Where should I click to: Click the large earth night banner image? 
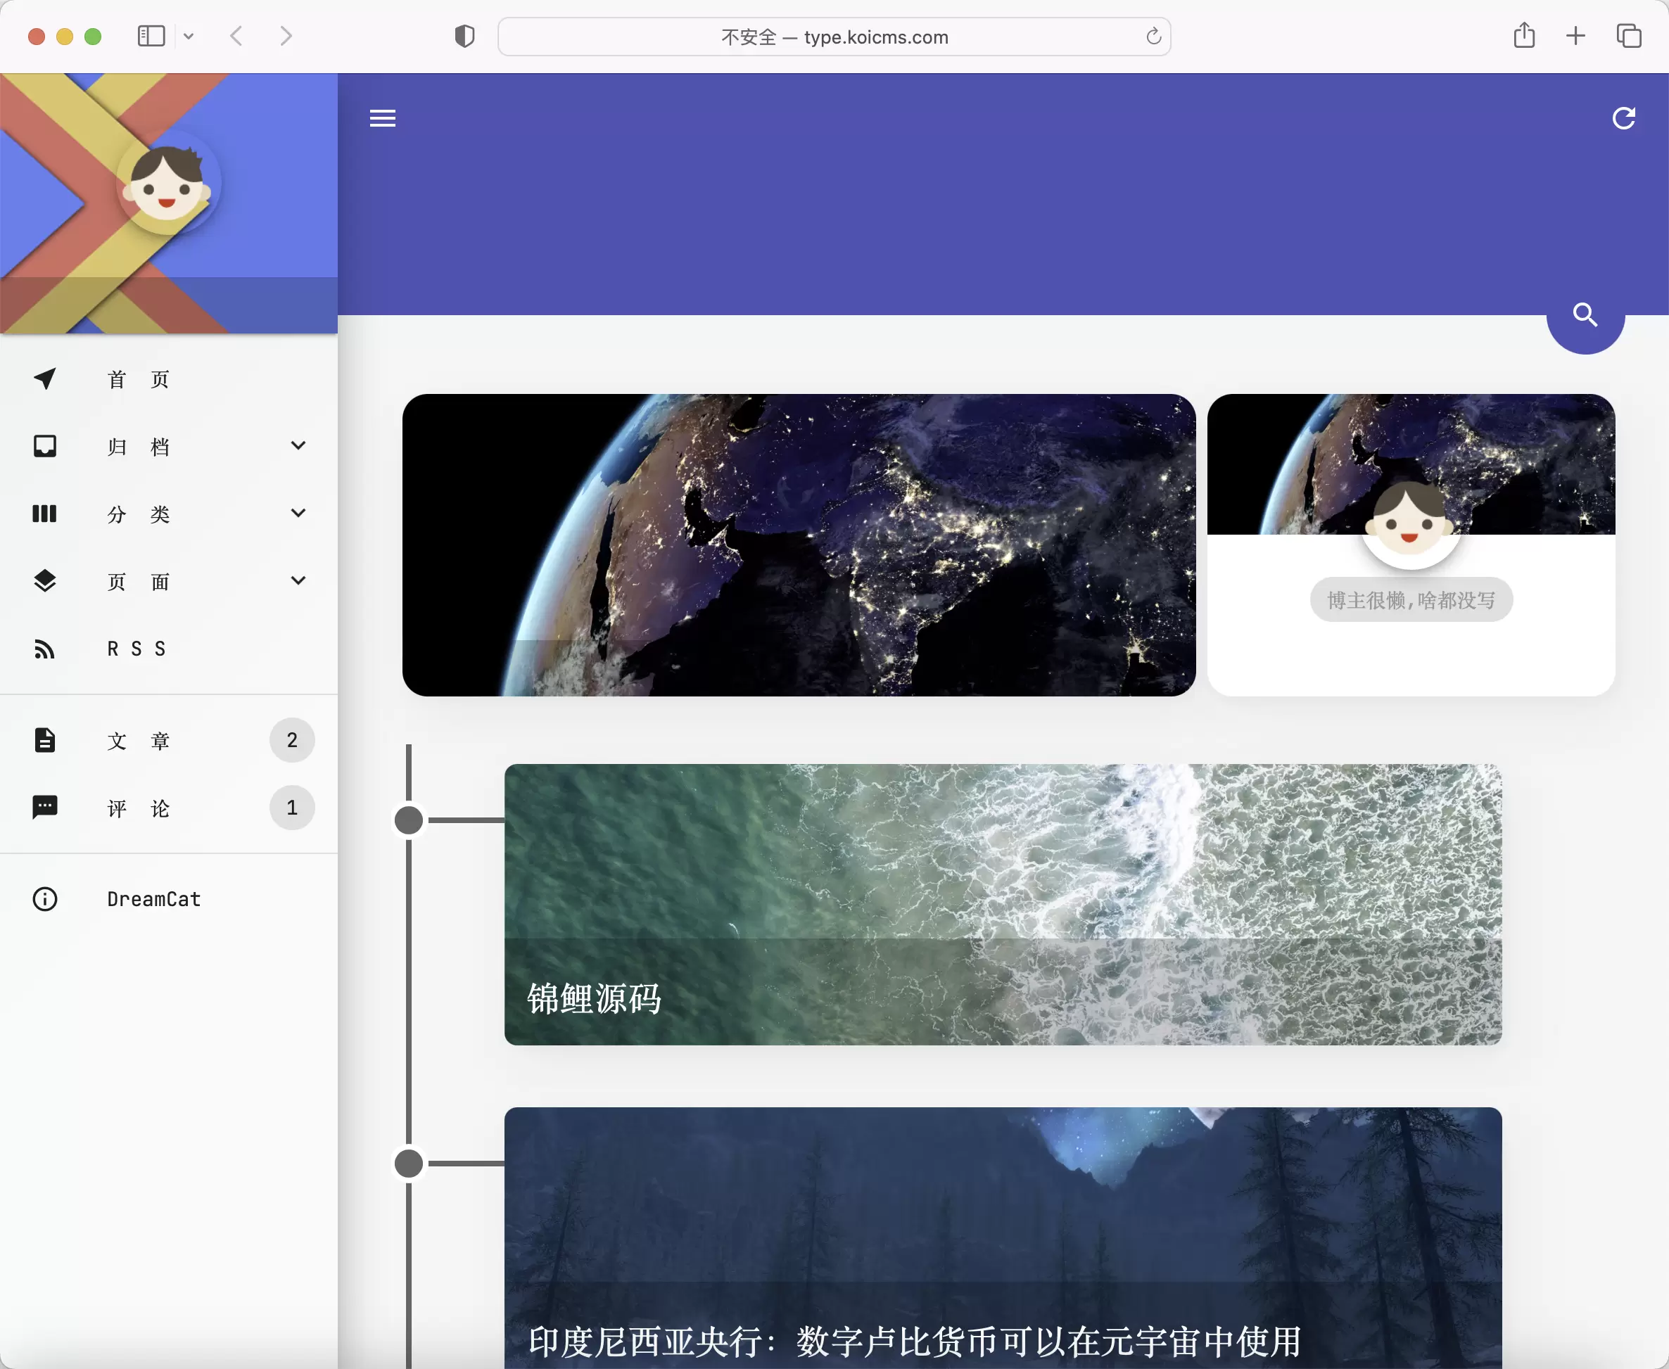[x=798, y=545]
